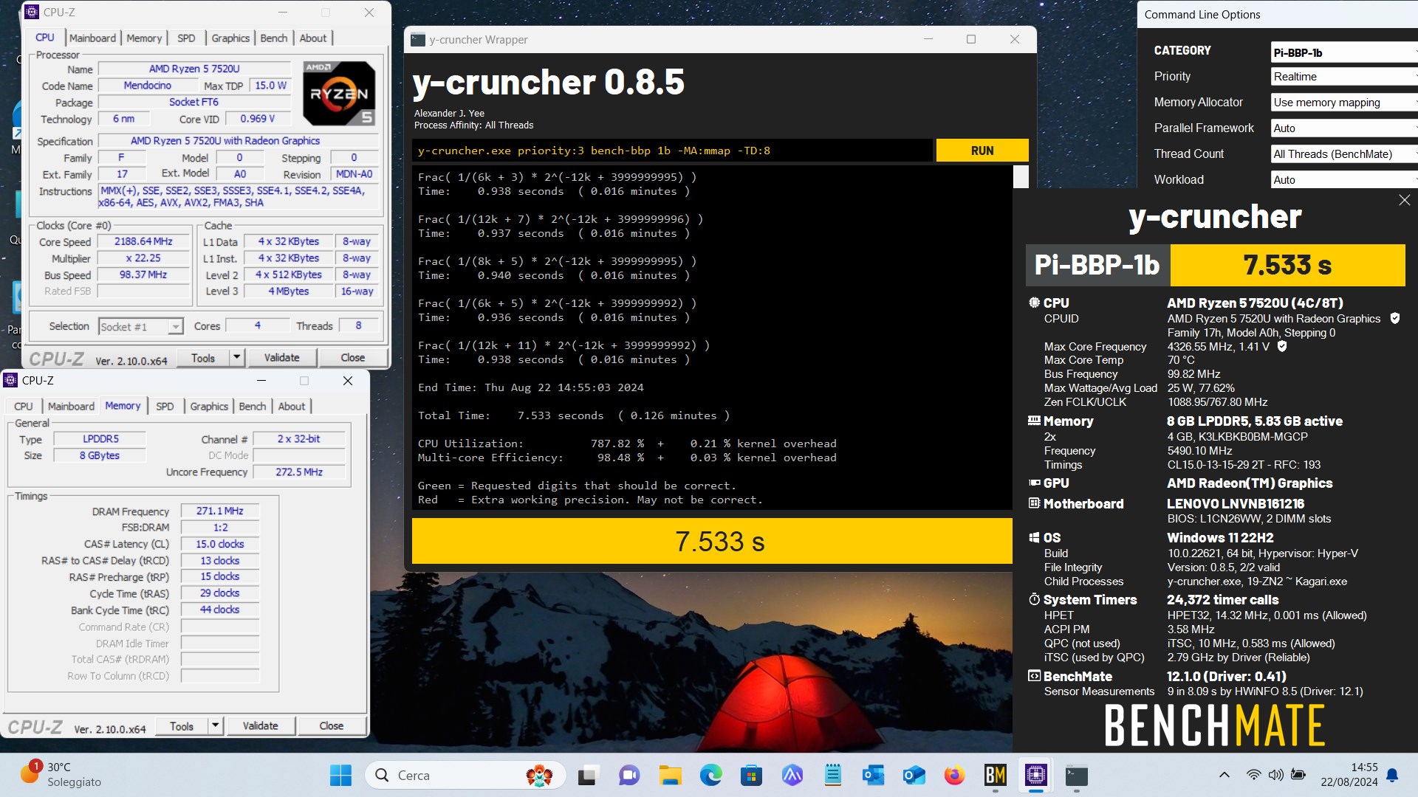Image resolution: width=1418 pixels, height=797 pixels.
Task: Click Validate in upper CPU-Z window
Action: pos(282,358)
